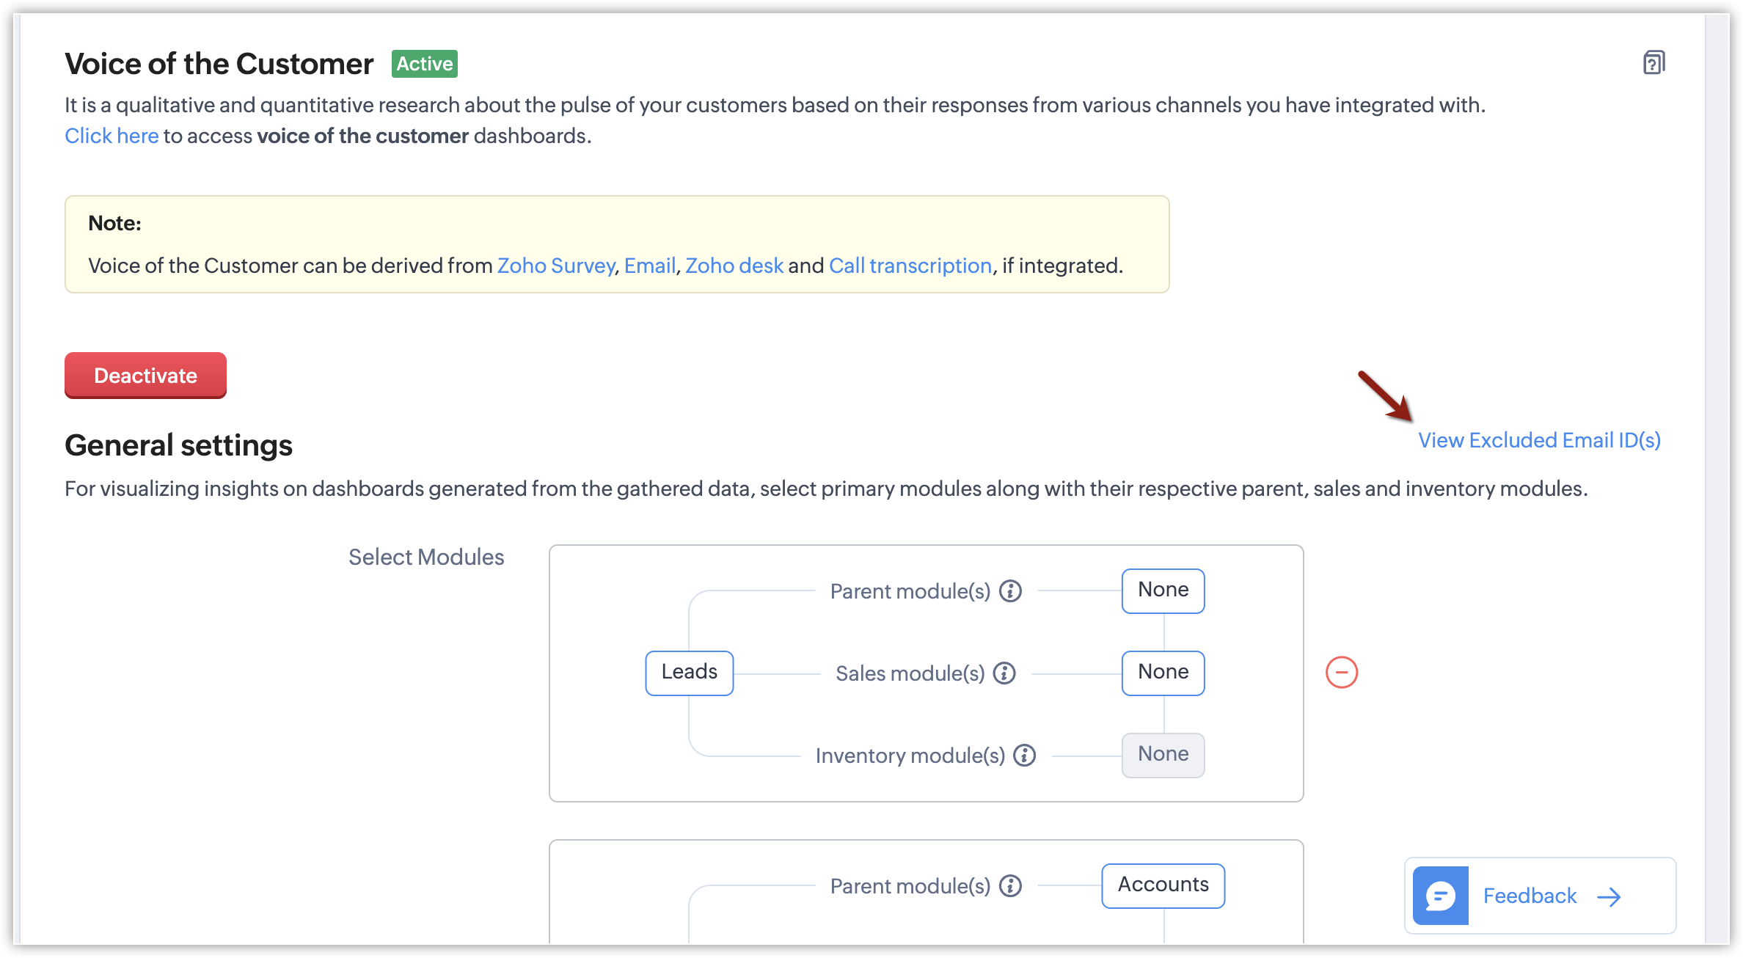Click the disabled Inventory module None box
Screen dimensions: 1743x958
tap(1163, 755)
